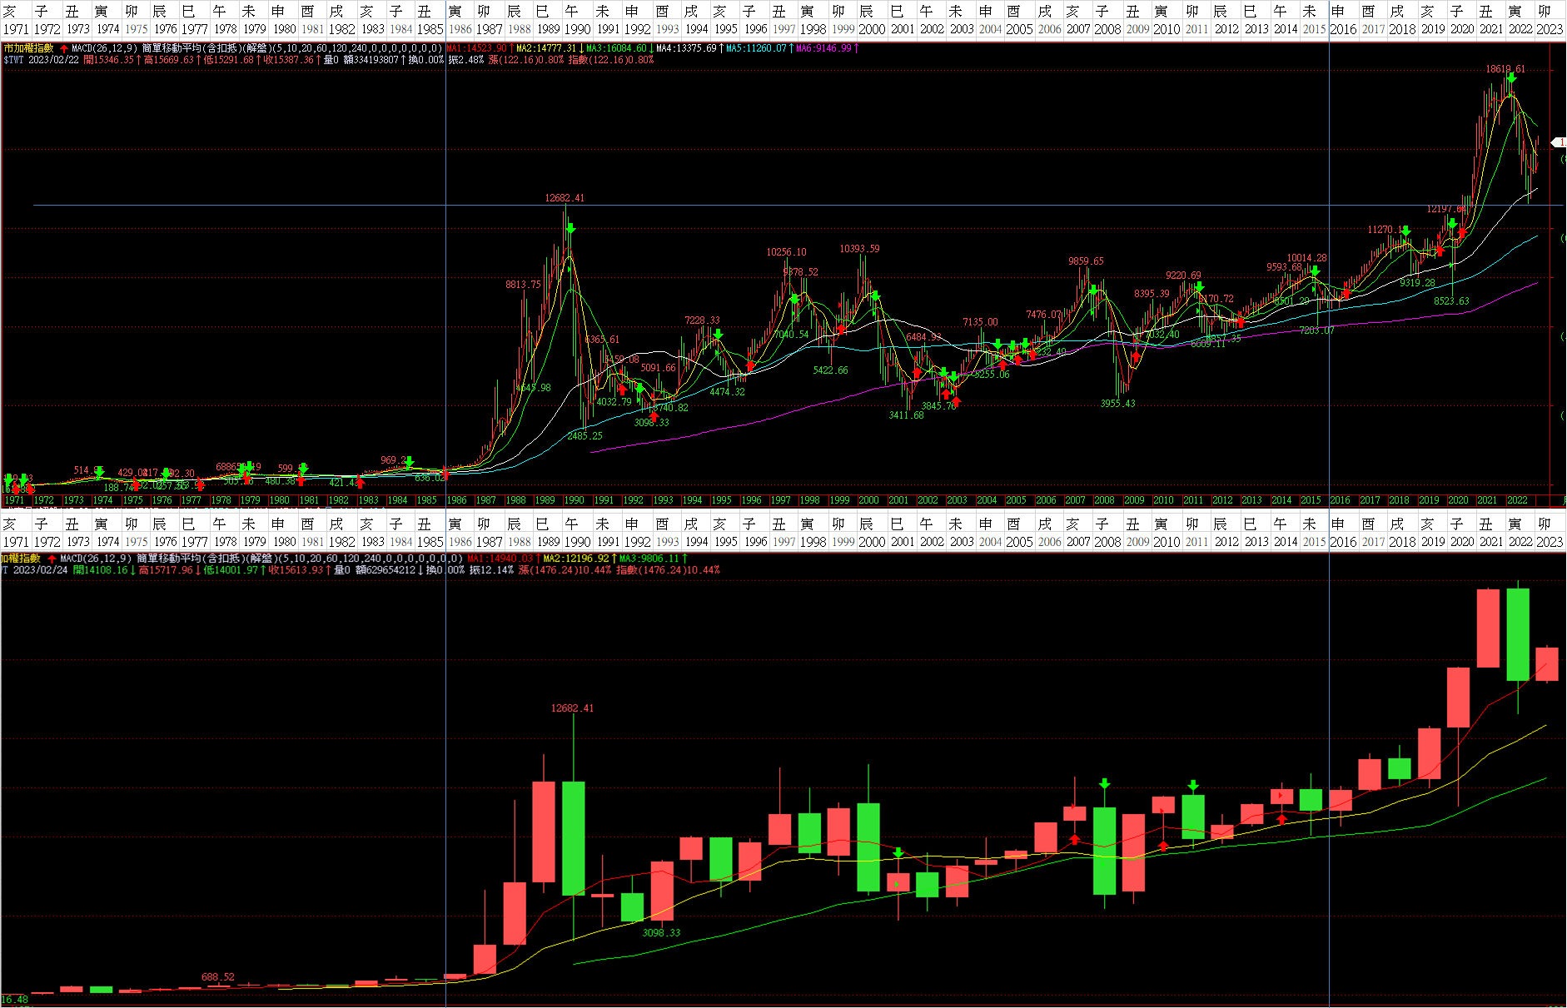Click the red arrow under the lower chart's 2007 candle
This screenshot has height=1008, width=1567.
(x=1074, y=839)
